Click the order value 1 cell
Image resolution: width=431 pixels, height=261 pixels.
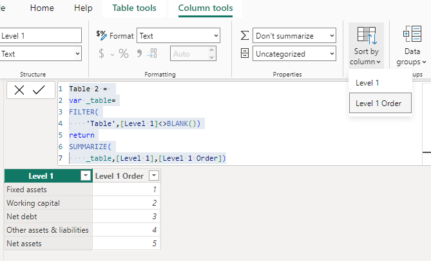(x=126, y=189)
